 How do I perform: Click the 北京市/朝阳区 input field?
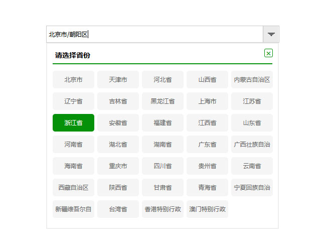154,34
